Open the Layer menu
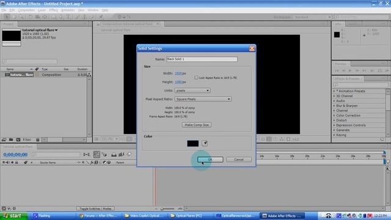The height and width of the screenshot is (220, 391). (x=42, y=10)
